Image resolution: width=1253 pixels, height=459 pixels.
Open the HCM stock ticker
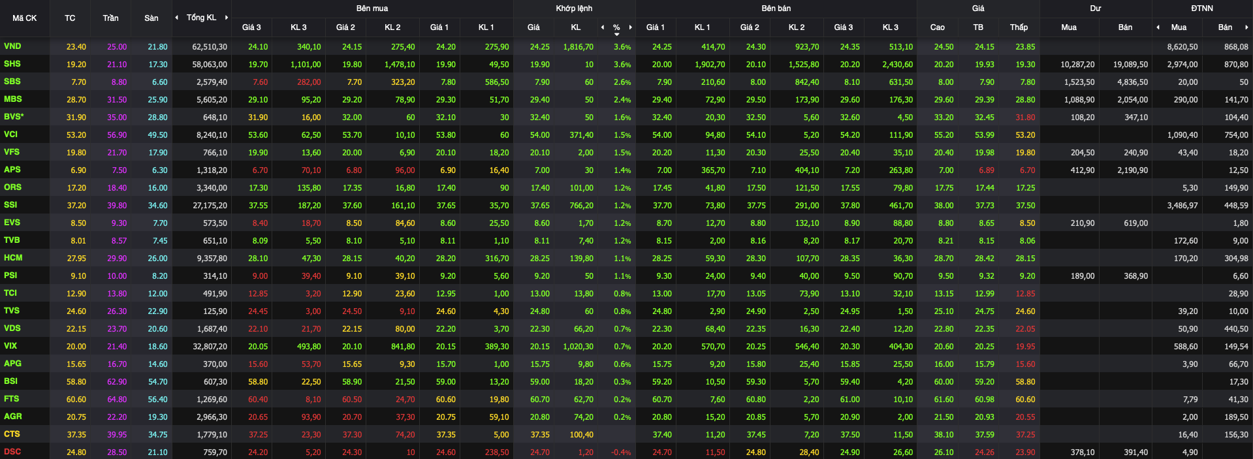coord(13,258)
